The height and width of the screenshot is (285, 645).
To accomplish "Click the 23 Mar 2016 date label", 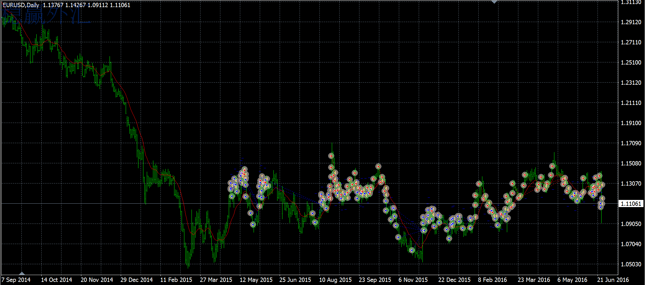I will click(x=534, y=280).
